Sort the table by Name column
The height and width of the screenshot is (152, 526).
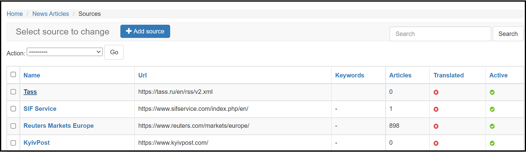tap(32, 75)
